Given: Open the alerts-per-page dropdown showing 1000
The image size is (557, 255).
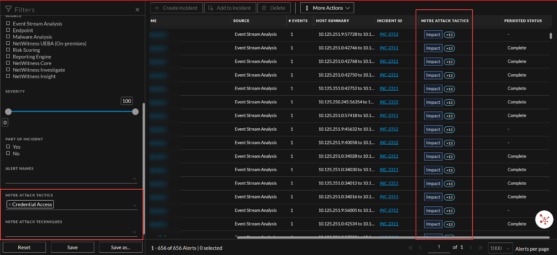Looking at the screenshot, I should pos(500,247).
